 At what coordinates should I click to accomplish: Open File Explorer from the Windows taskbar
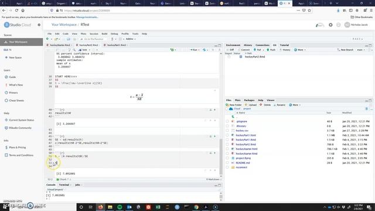110,207
